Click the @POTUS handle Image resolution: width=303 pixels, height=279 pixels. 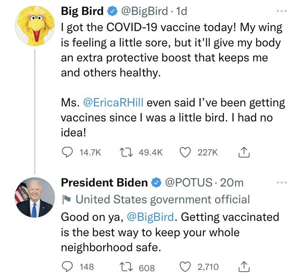pos(188,182)
